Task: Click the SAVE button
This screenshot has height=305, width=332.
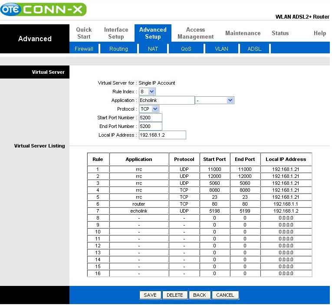Action: click(x=150, y=295)
